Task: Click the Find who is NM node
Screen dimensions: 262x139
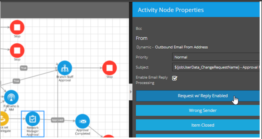Action: (11, 97)
